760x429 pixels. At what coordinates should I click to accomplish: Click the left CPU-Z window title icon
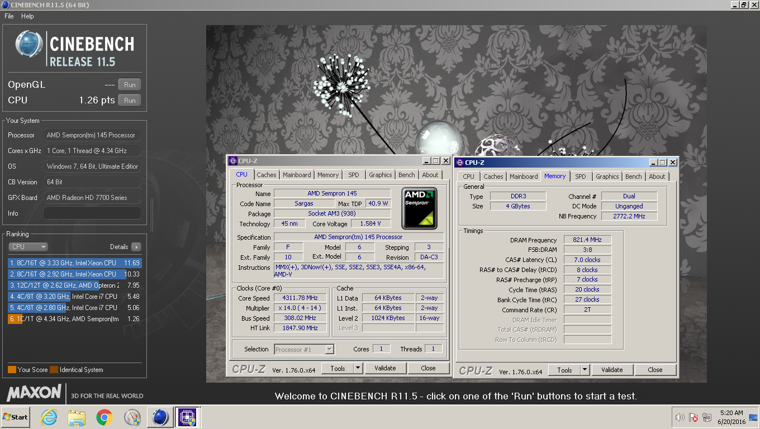pos(233,161)
